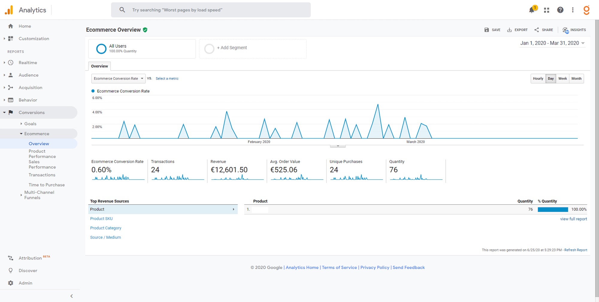Click the Acquisition arrows icon

(x=11, y=87)
